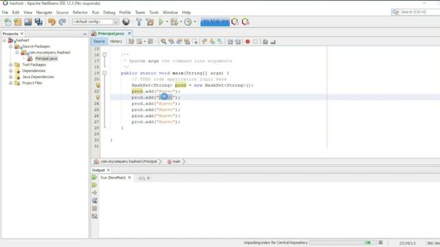Minimize the Projects panel
The image size is (440, 247).
pyautogui.click(x=85, y=34)
